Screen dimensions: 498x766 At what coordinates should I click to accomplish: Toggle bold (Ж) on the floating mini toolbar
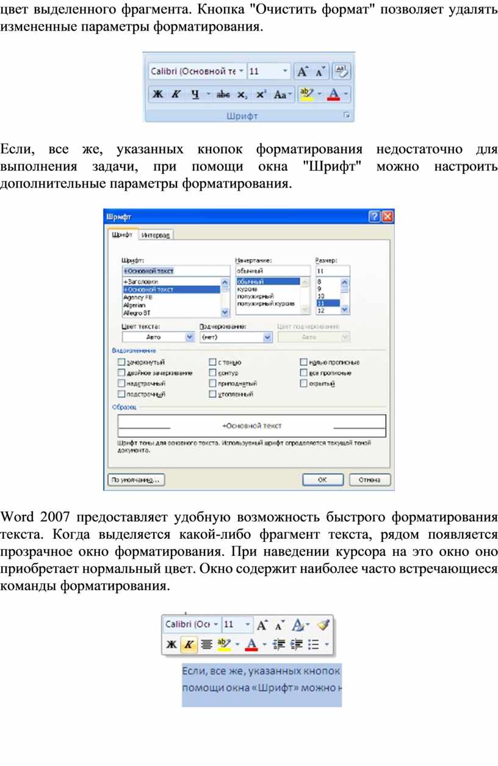[x=172, y=644]
